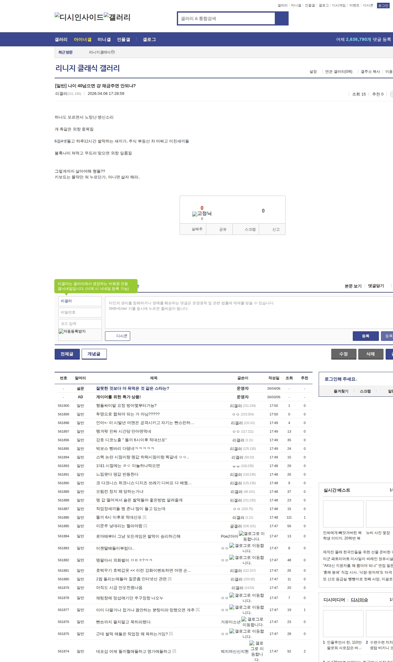Screen dimensions: 393x662
Task: Open 미니갤 in the blue navigation bar
Action: point(104,40)
